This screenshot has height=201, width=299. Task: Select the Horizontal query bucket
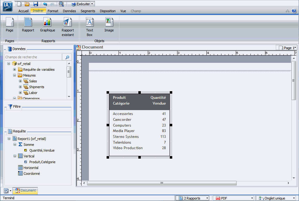pos(31,168)
